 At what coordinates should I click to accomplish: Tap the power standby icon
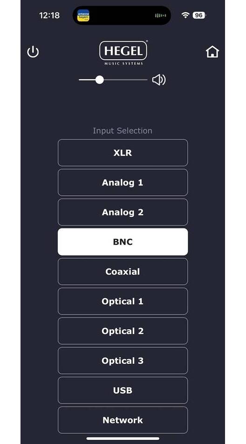click(33, 52)
